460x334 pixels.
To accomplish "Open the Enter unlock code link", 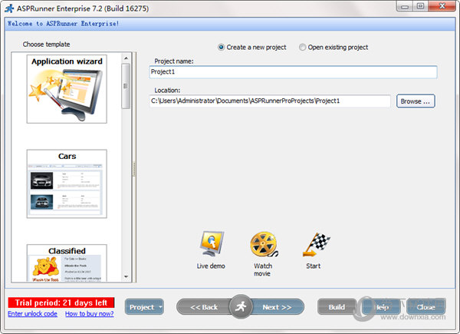I will [32, 314].
